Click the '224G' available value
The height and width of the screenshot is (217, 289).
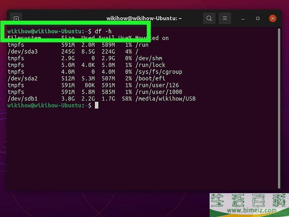[x=108, y=52]
